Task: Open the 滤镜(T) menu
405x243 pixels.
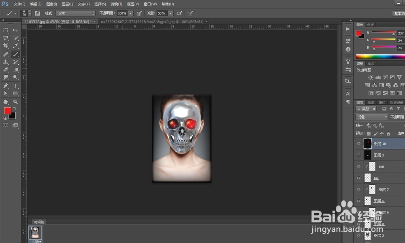Action: [x=117, y=4]
